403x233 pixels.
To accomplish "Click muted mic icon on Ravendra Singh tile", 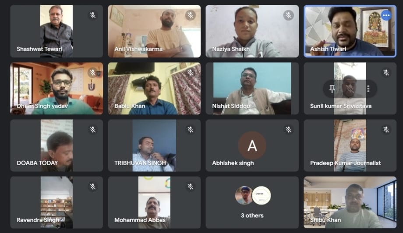I will (93, 187).
